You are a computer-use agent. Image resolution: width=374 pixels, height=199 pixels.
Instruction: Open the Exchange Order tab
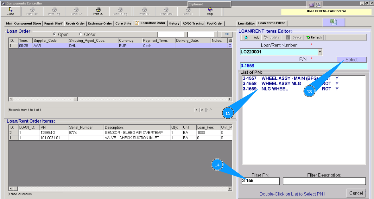(x=100, y=23)
